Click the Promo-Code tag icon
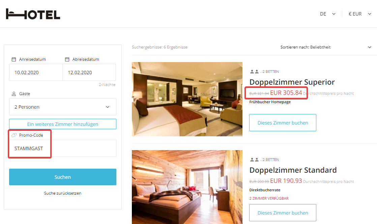Viewport: 377px width, 224px height. pos(14,135)
